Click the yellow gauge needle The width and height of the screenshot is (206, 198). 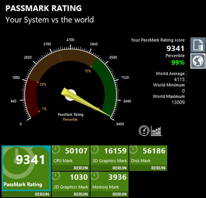84,102
